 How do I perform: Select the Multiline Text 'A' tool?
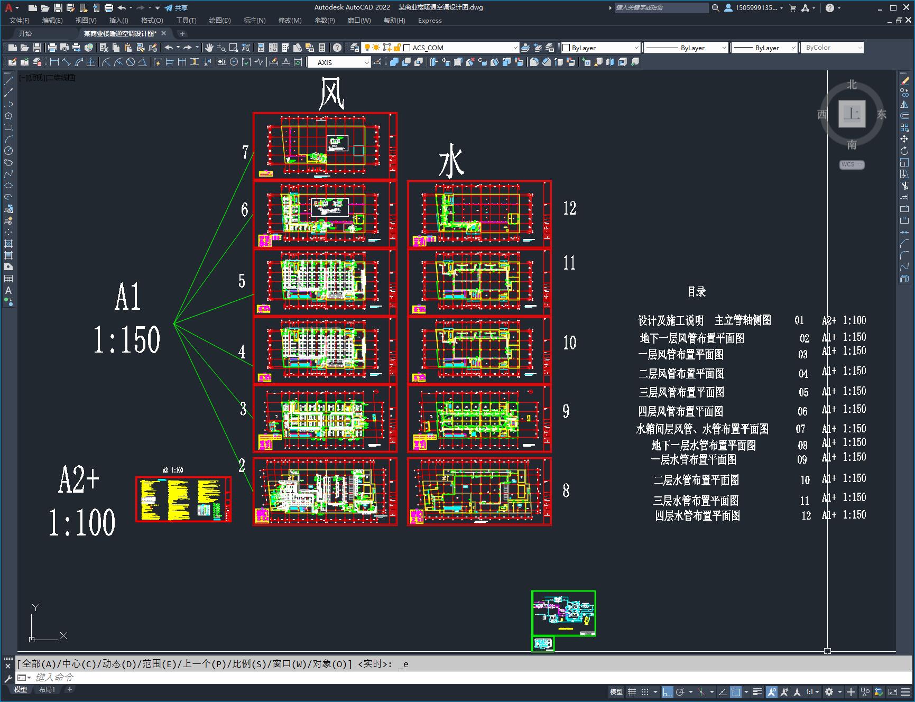point(8,290)
